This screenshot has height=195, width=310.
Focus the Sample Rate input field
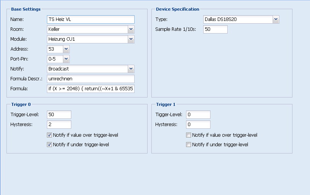click(215, 29)
